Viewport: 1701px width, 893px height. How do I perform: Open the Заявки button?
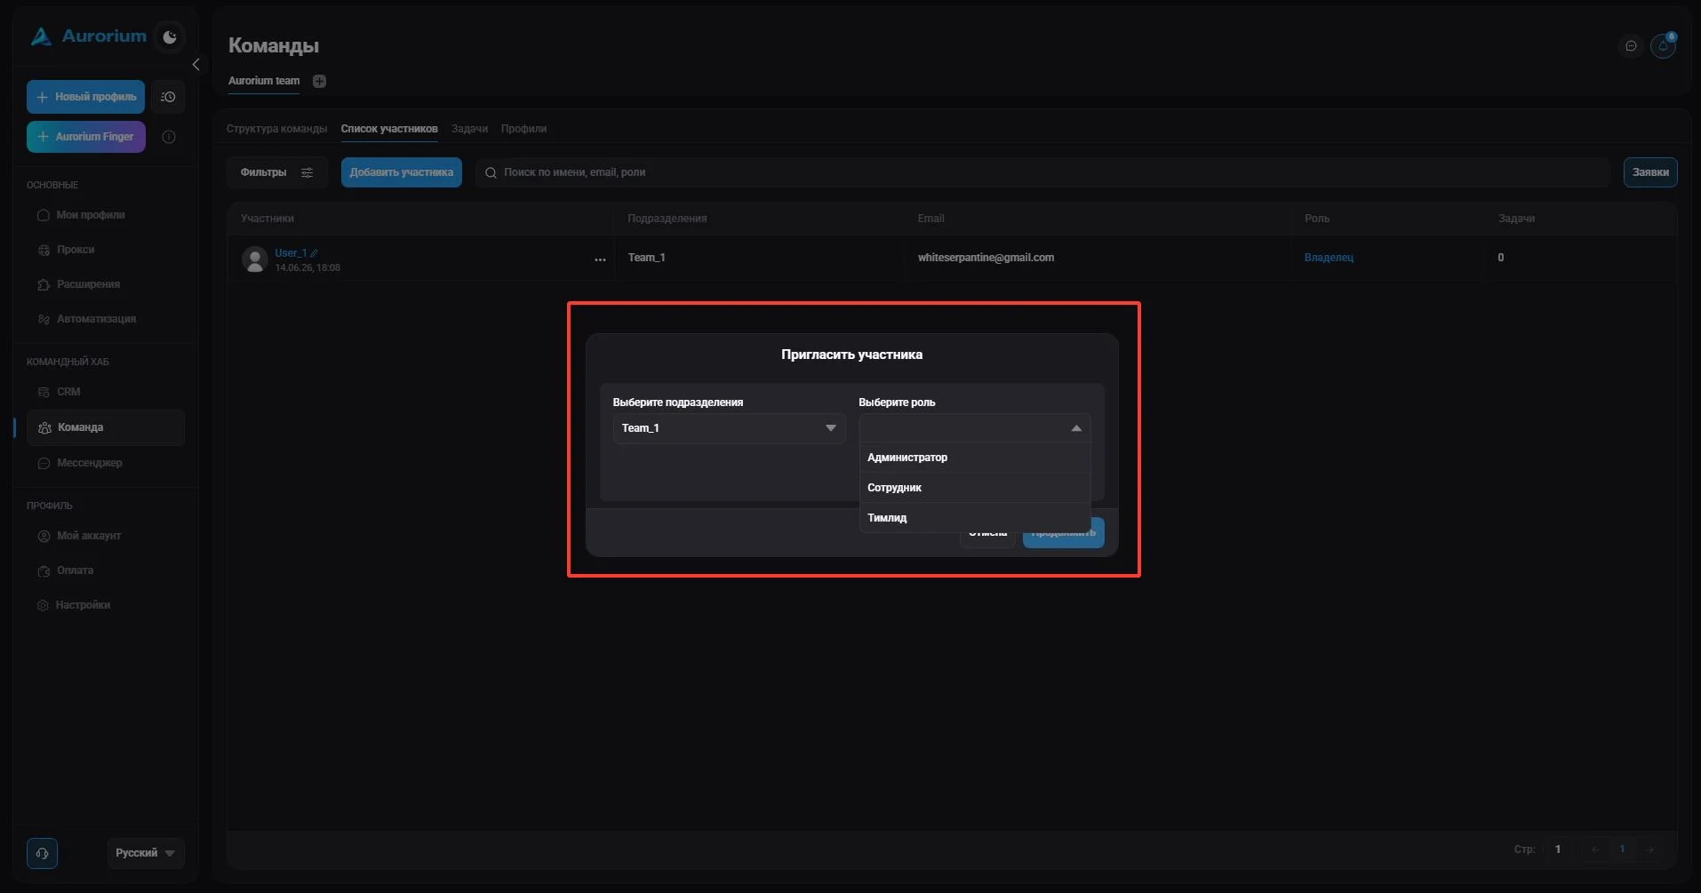[x=1650, y=172]
